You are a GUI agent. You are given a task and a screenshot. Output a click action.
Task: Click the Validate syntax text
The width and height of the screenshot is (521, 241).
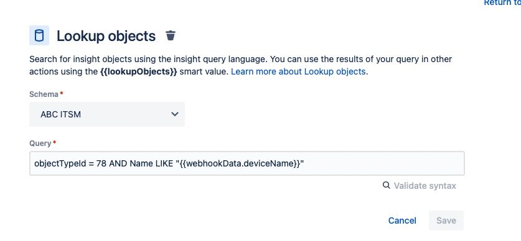pyautogui.click(x=425, y=186)
